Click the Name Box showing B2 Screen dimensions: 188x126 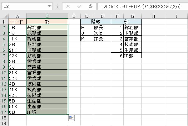point(27,6)
